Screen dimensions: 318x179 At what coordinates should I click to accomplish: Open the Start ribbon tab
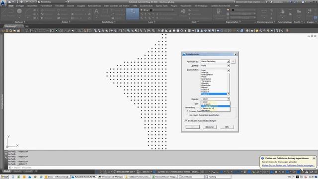11,5
